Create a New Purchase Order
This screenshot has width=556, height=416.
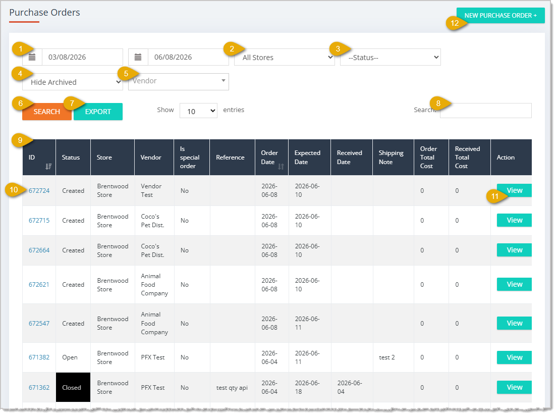click(x=501, y=16)
